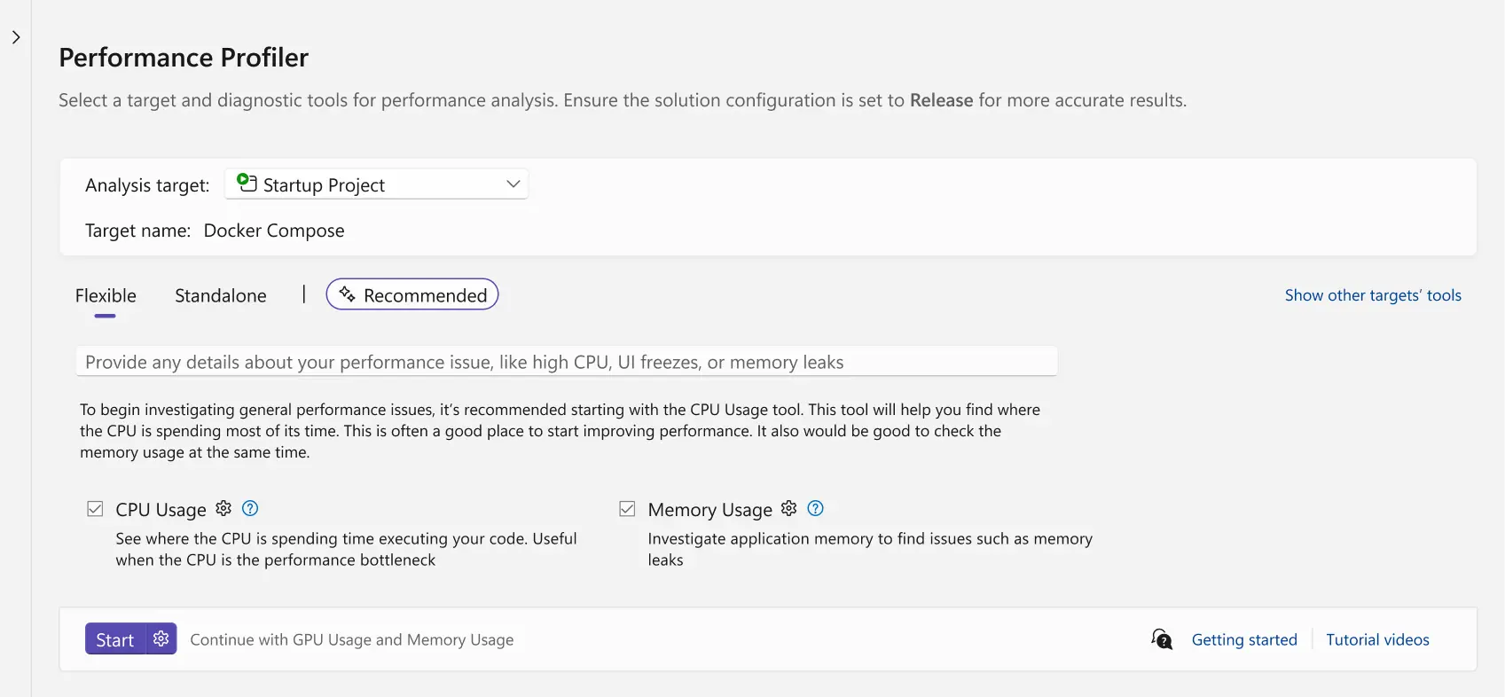Click the Performance Profiler heading

point(184,58)
